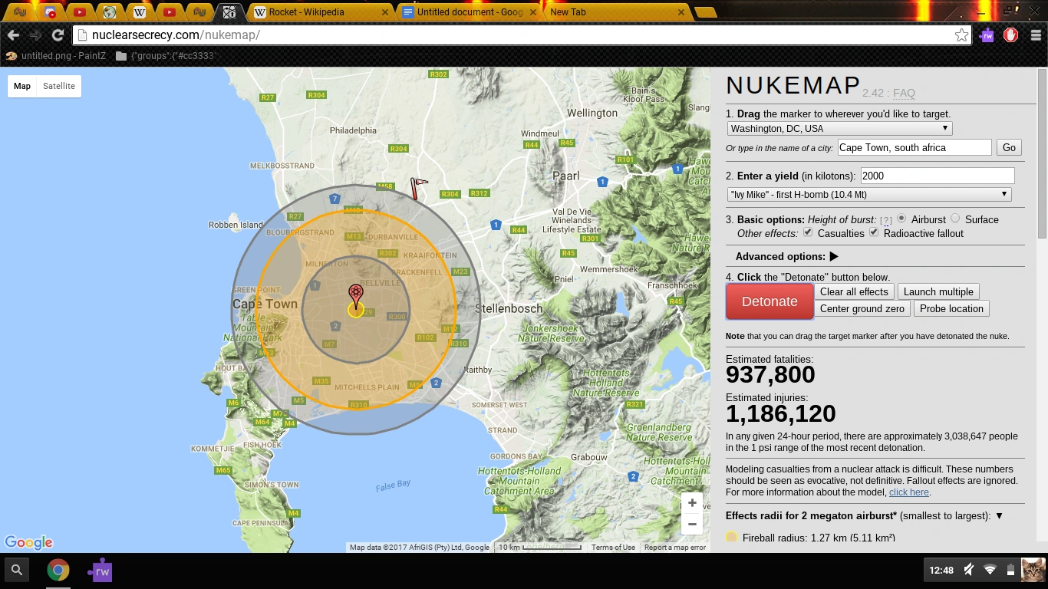Focus the yield in kilotons field
Image resolution: width=1048 pixels, height=589 pixels.
coord(938,176)
